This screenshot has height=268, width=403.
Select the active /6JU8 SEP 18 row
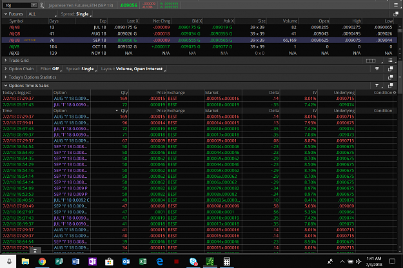click(x=199, y=40)
